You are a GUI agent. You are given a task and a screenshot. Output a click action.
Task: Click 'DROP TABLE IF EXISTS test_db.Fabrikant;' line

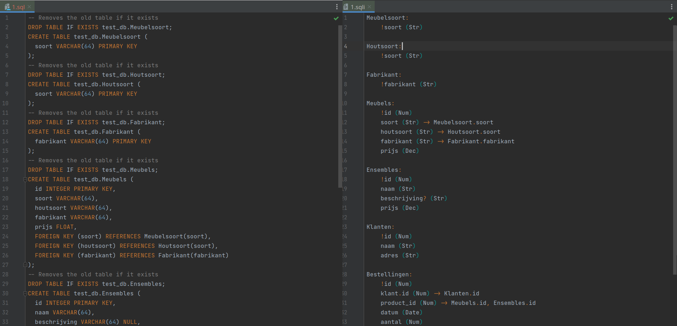pyautogui.click(x=96, y=122)
